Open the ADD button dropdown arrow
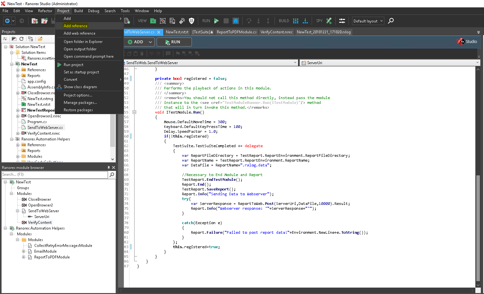This screenshot has height=294, width=484. click(150, 42)
